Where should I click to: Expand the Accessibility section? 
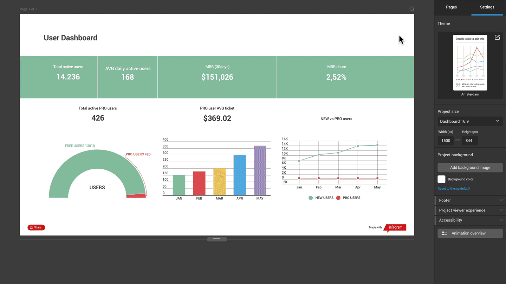click(470, 220)
